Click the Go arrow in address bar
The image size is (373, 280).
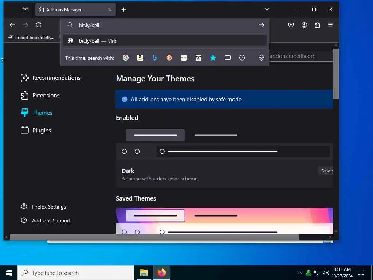(262, 25)
